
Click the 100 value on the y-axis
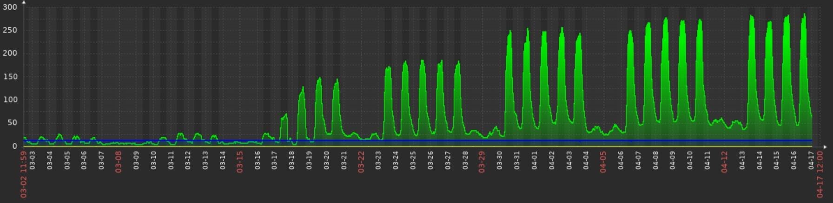click(x=10, y=100)
